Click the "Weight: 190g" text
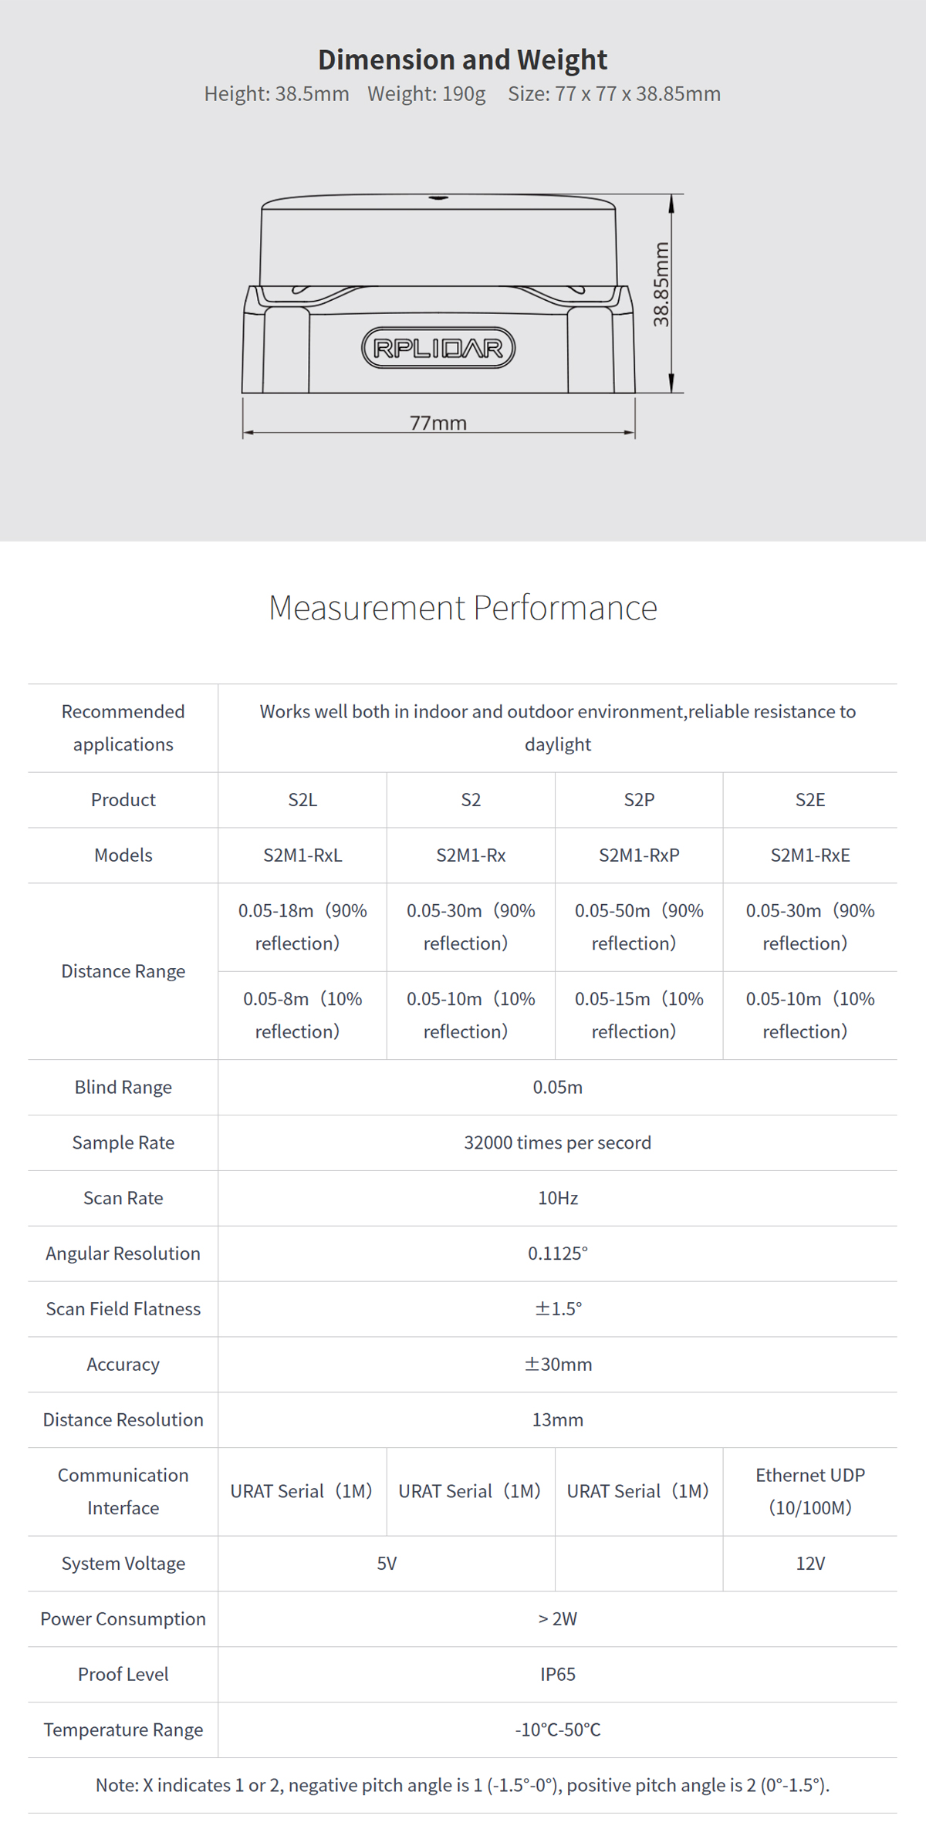Screen dimensions: 926x1829 pyautogui.click(x=427, y=94)
